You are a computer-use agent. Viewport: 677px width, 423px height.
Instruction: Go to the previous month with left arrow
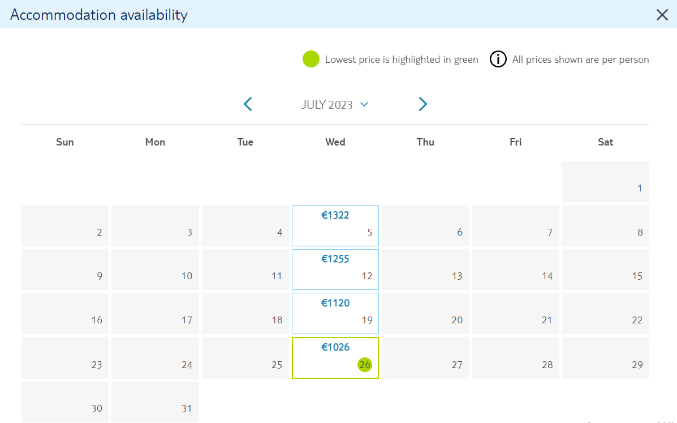248,104
